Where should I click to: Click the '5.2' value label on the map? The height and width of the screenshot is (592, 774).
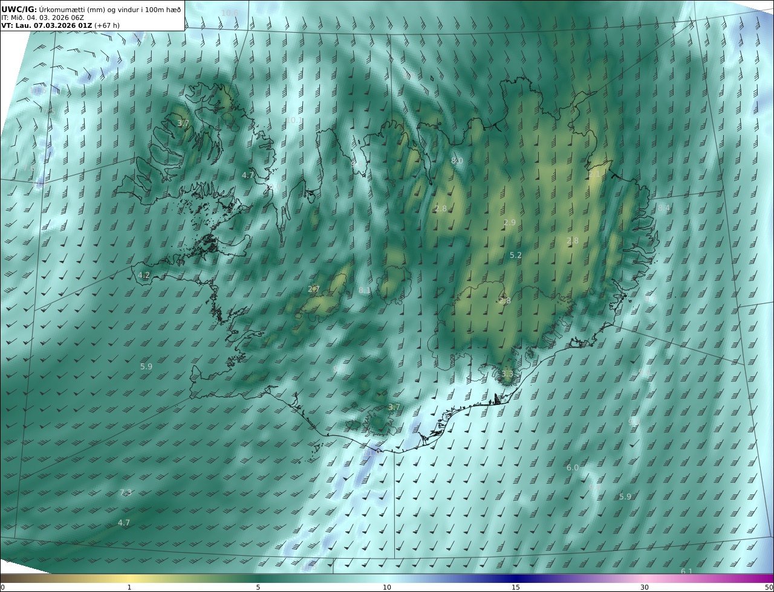(516, 255)
